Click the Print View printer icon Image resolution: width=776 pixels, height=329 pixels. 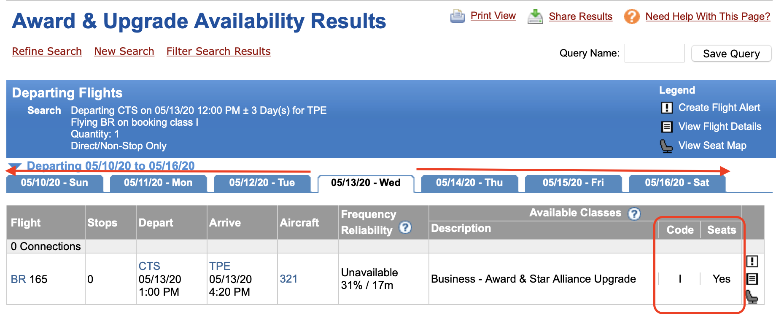click(457, 16)
